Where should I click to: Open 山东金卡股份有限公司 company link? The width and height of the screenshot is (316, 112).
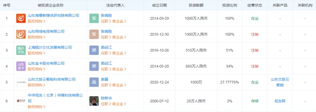coord(46,63)
